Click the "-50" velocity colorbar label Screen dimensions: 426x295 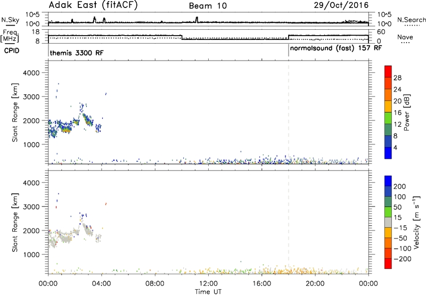[400, 238]
